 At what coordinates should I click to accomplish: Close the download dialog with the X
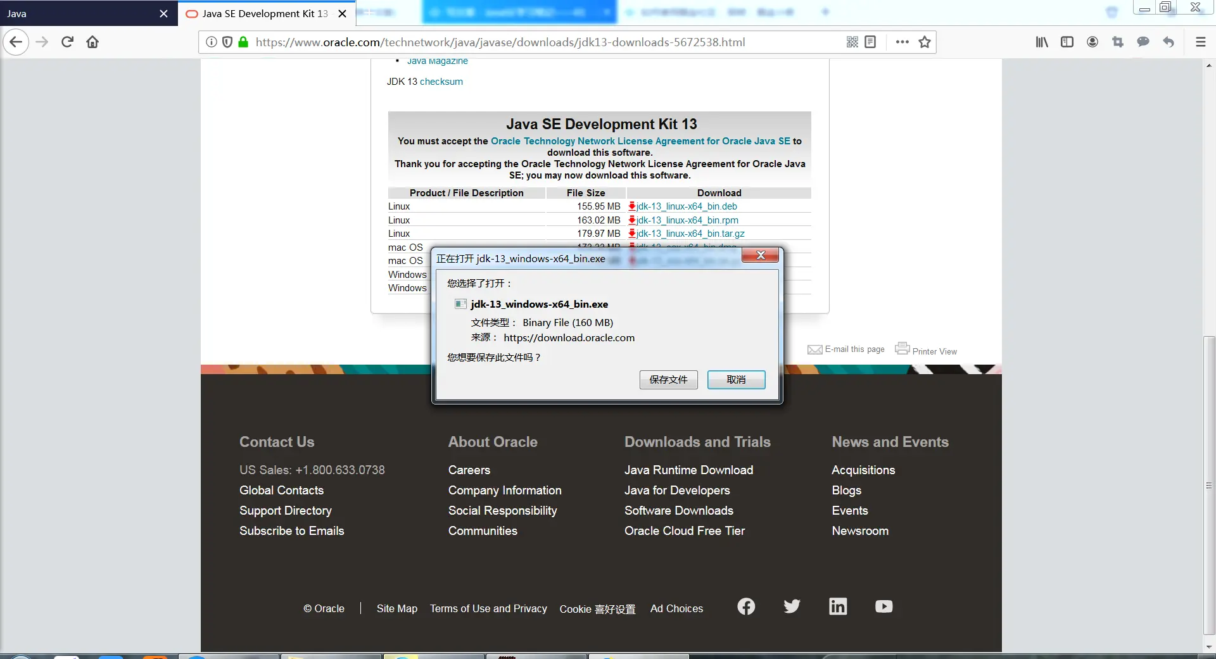click(761, 255)
